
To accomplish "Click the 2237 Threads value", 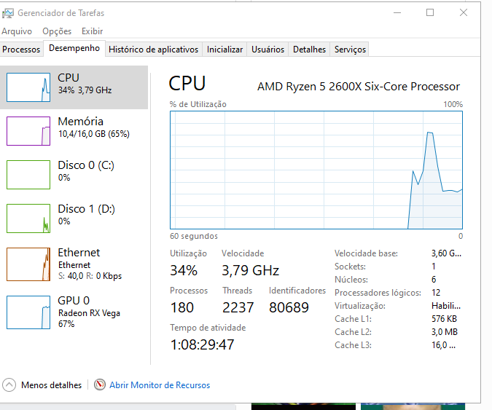I will point(238,307).
